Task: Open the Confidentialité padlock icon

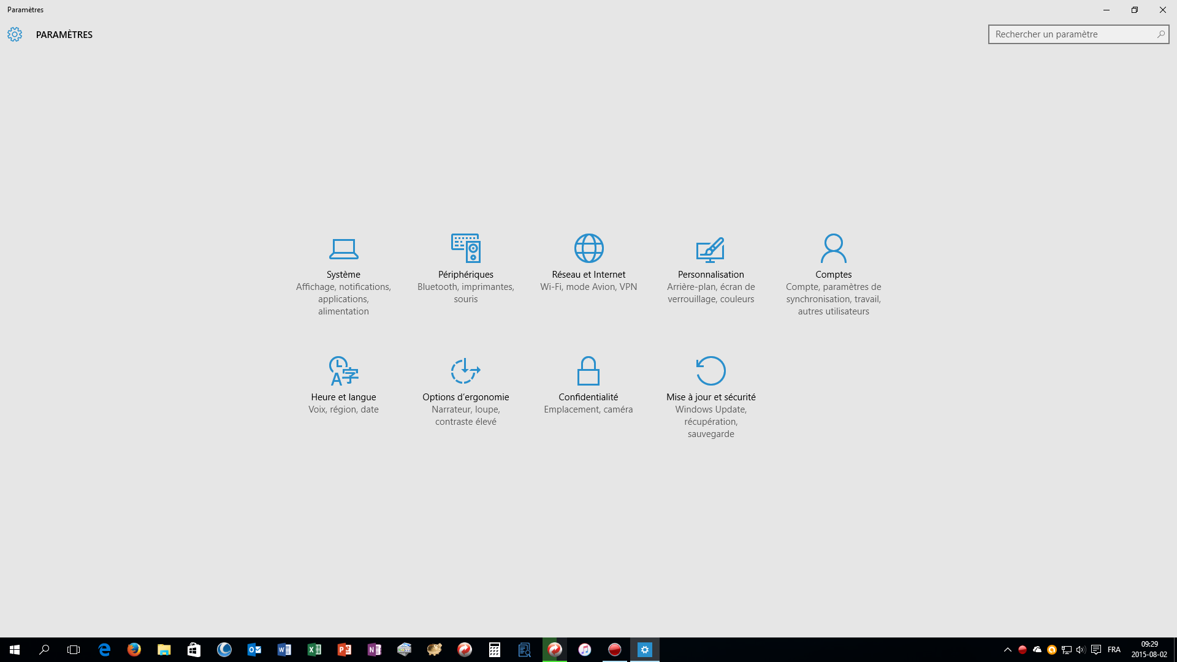Action: pyautogui.click(x=588, y=371)
